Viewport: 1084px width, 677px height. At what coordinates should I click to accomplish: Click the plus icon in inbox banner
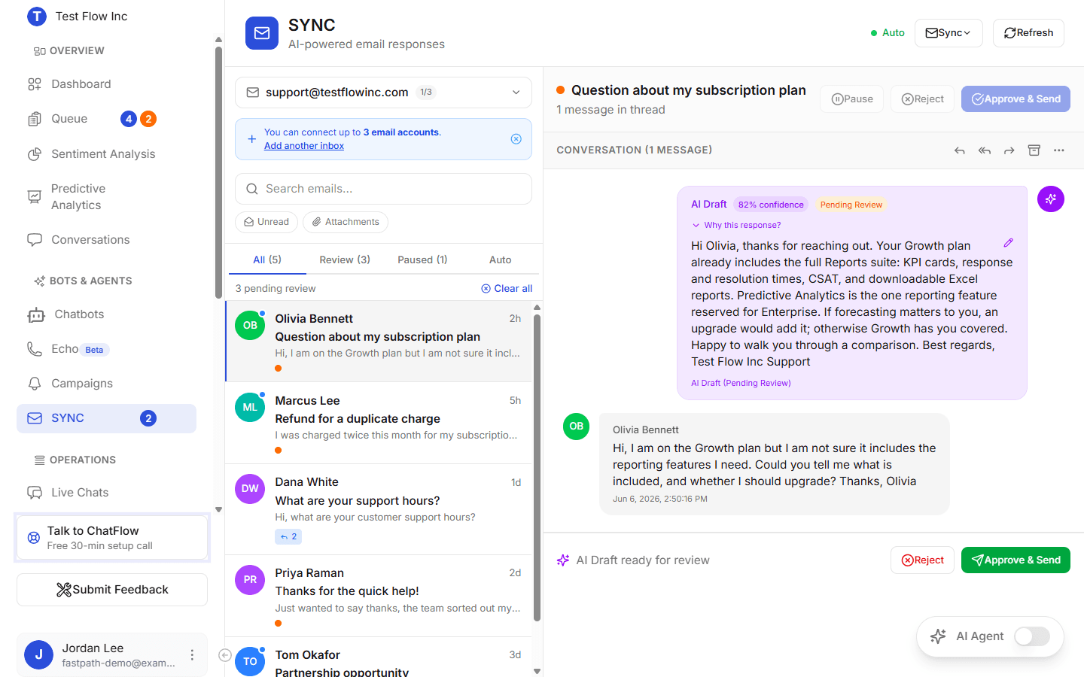[251, 139]
